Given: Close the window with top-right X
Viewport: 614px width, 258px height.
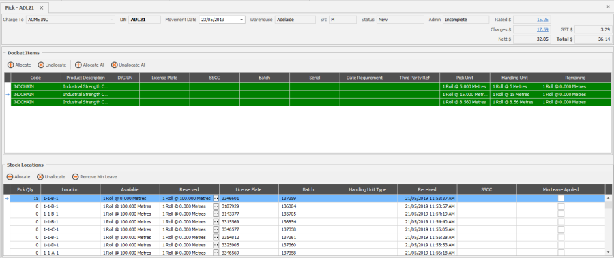Looking at the screenshot, I should point(608,7).
